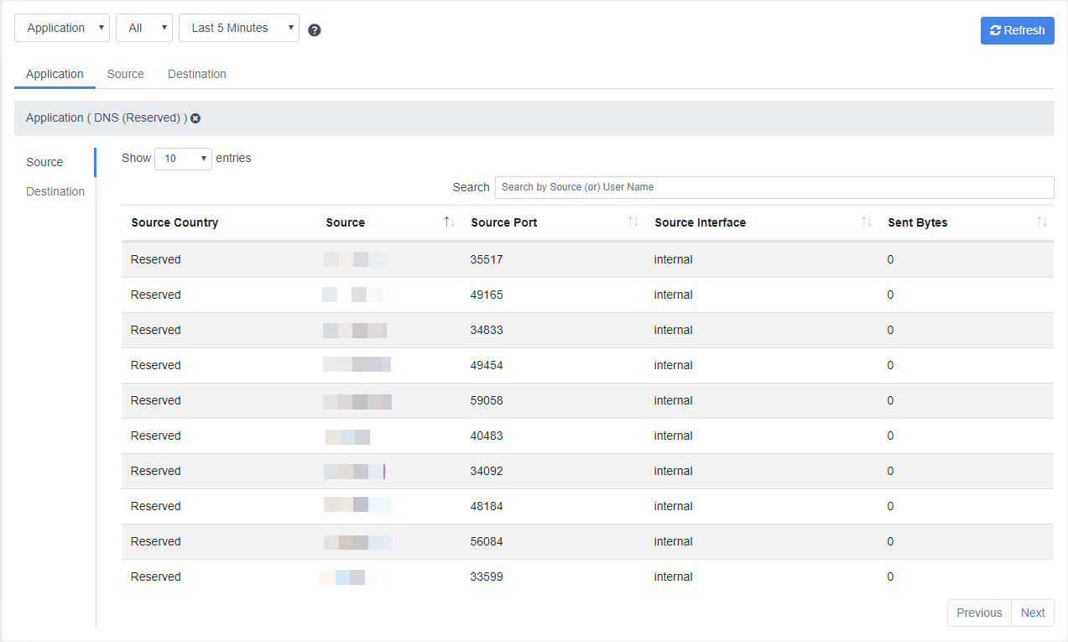Sort by Source Port column arrows

633,222
